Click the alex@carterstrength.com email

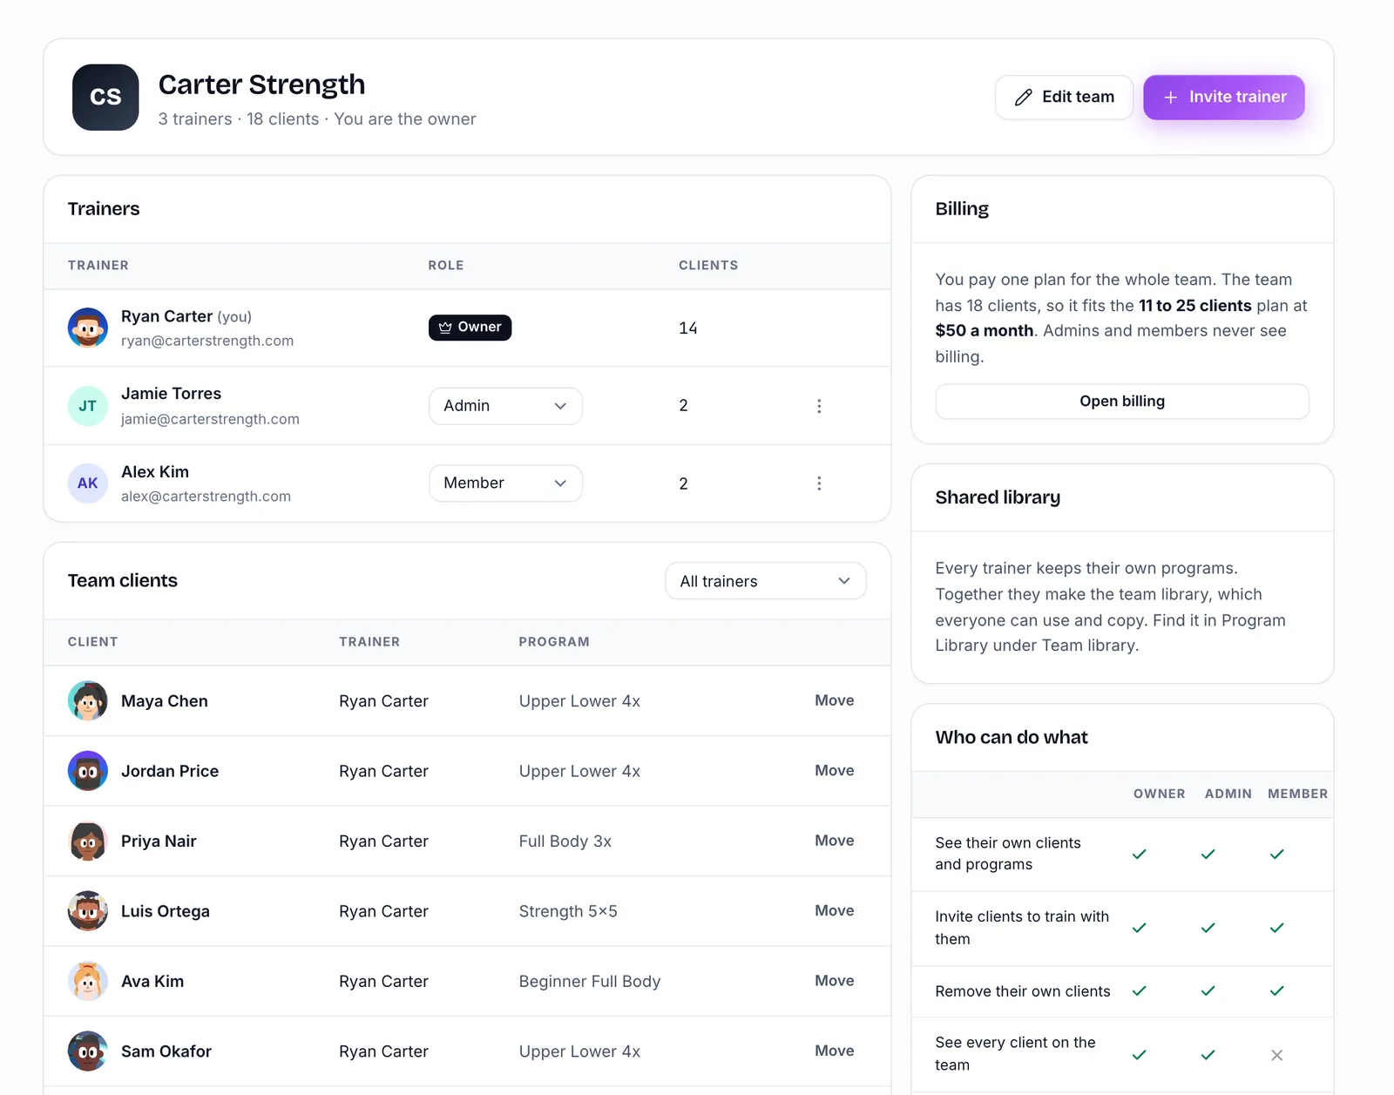pos(206,497)
